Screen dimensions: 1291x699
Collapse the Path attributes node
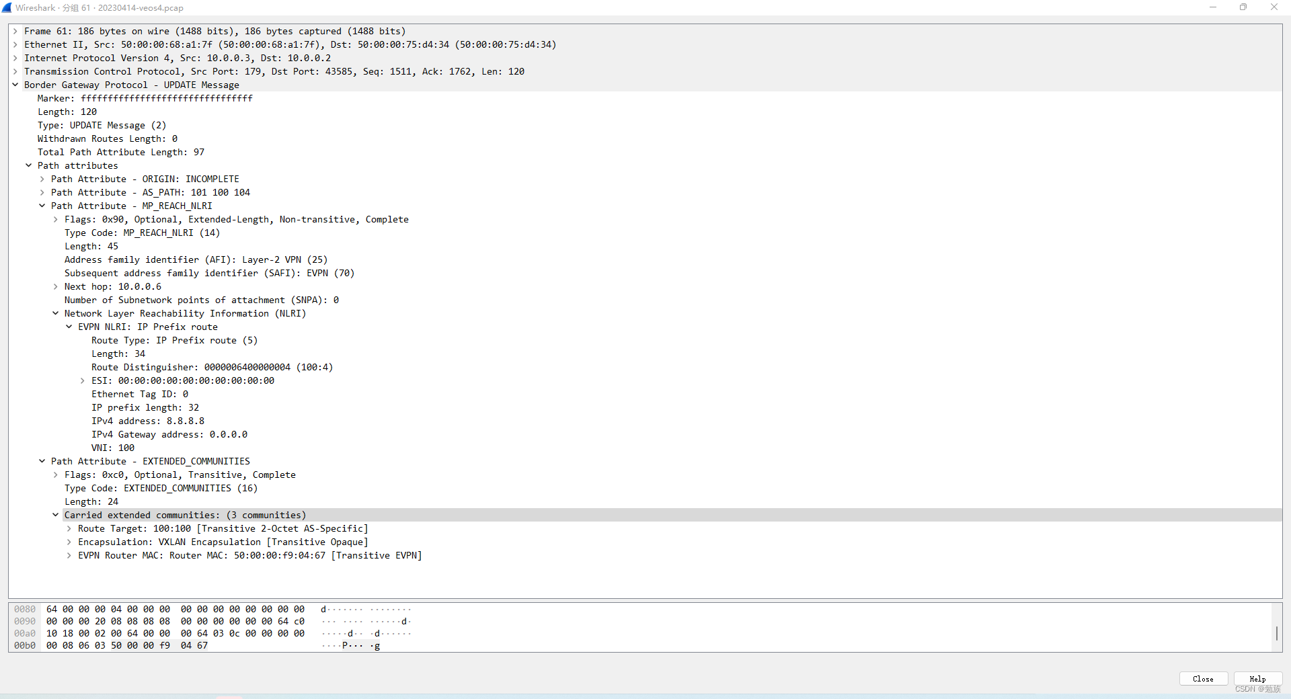[28, 165]
